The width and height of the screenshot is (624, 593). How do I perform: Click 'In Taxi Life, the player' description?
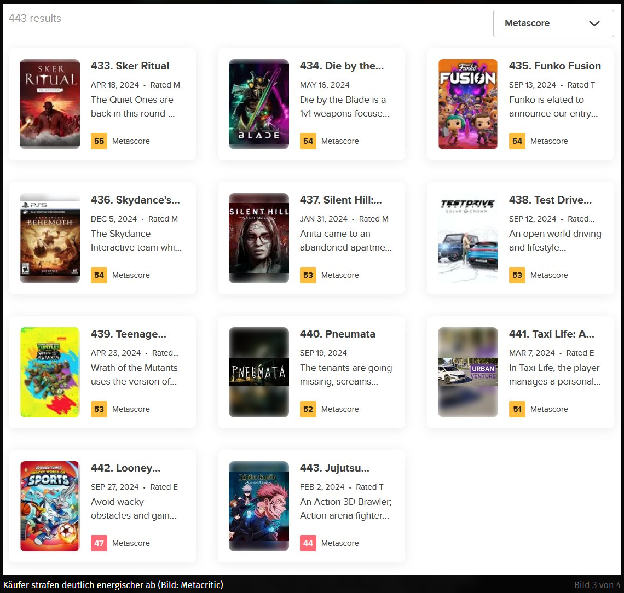[554, 375]
